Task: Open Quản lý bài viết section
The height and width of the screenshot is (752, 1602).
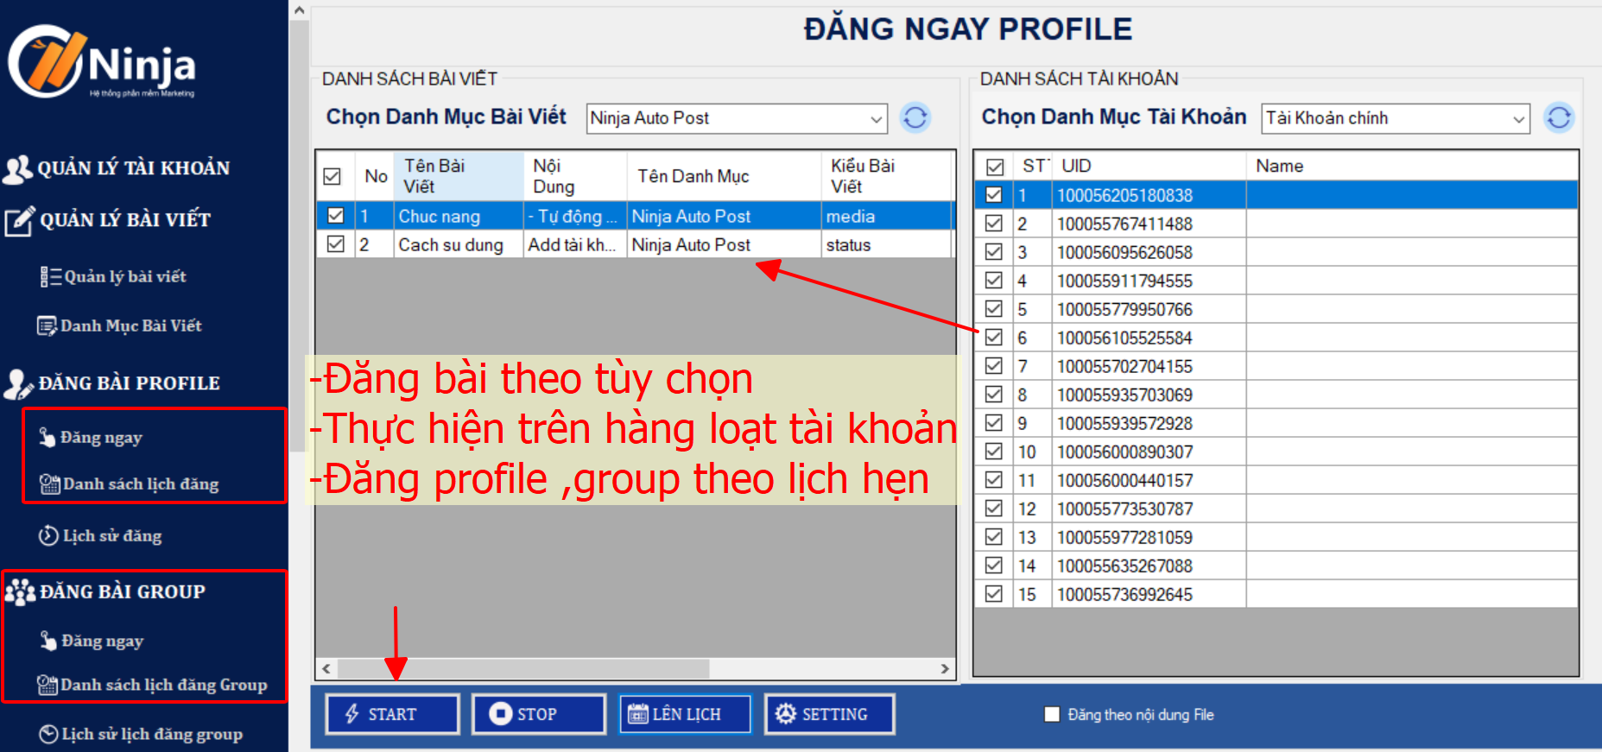Action: click(x=125, y=220)
